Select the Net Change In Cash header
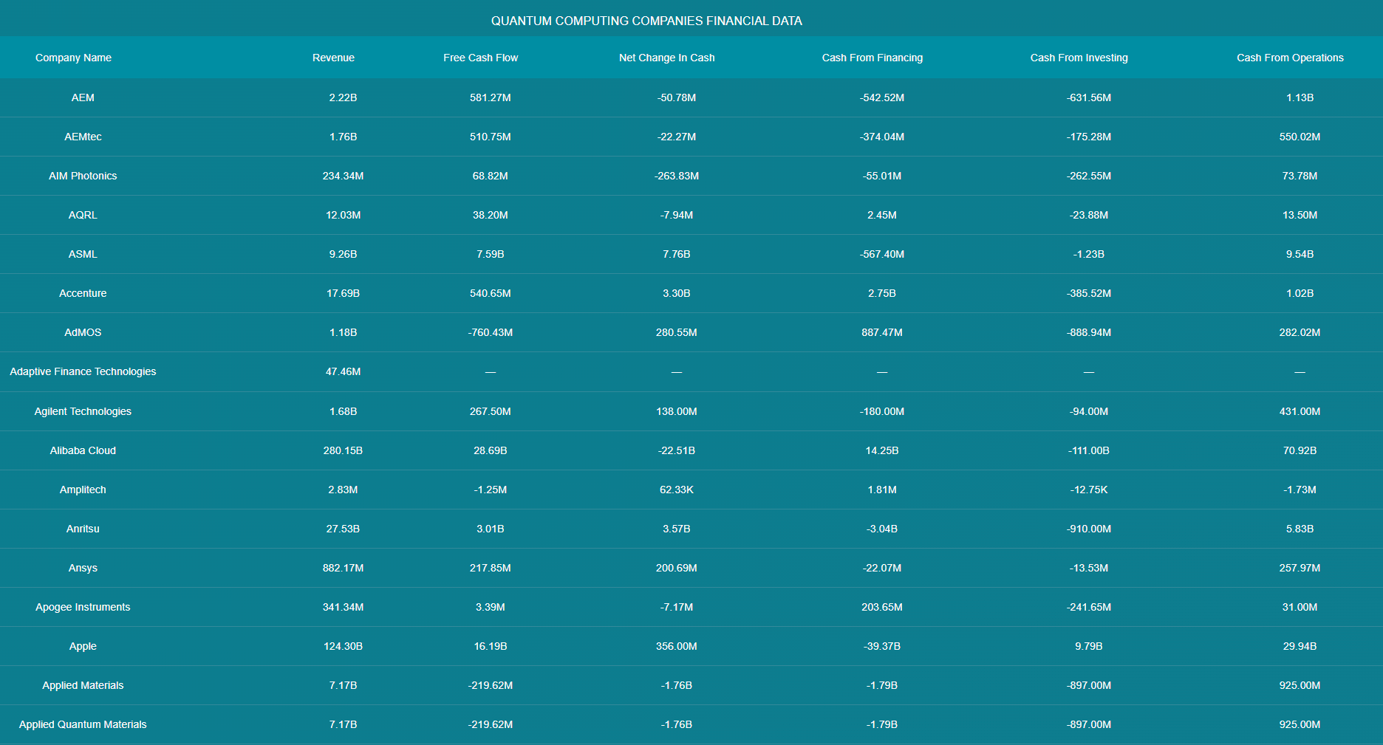This screenshot has height=745, width=1383. point(666,58)
